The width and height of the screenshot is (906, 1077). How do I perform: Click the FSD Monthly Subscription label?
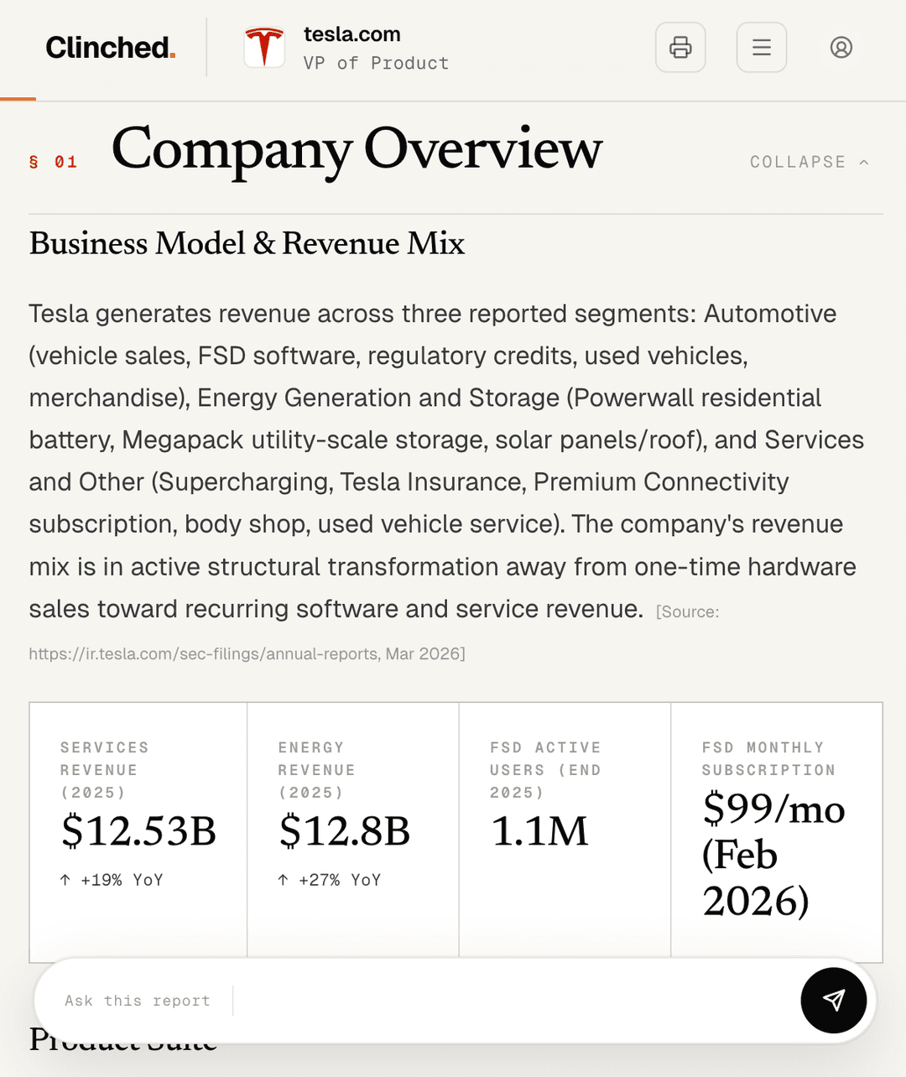point(768,758)
